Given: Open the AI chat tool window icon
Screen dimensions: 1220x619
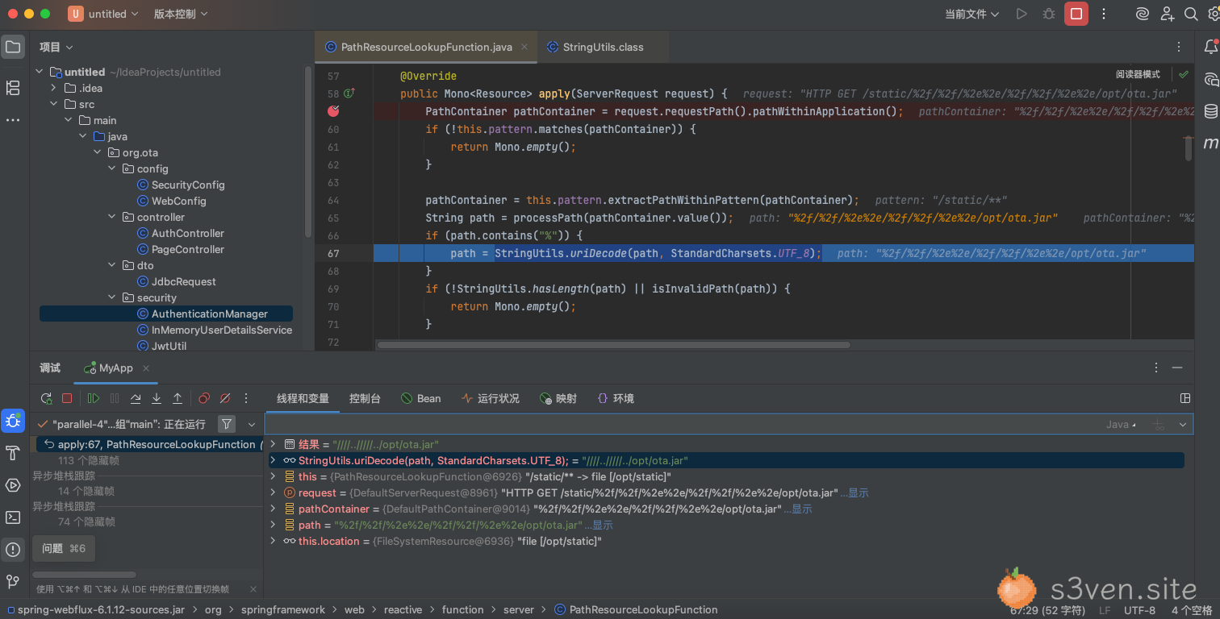Looking at the screenshot, I should coord(1211,79).
